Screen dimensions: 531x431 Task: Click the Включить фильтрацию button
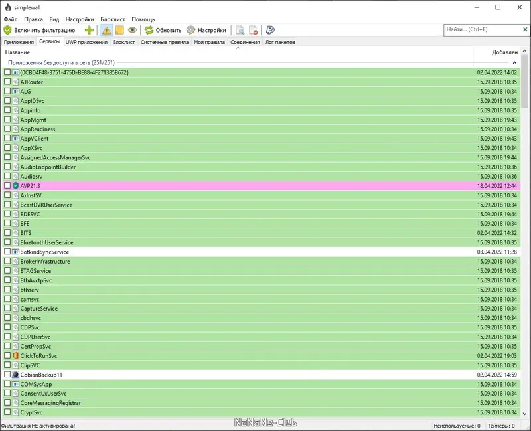(x=39, y=30)
